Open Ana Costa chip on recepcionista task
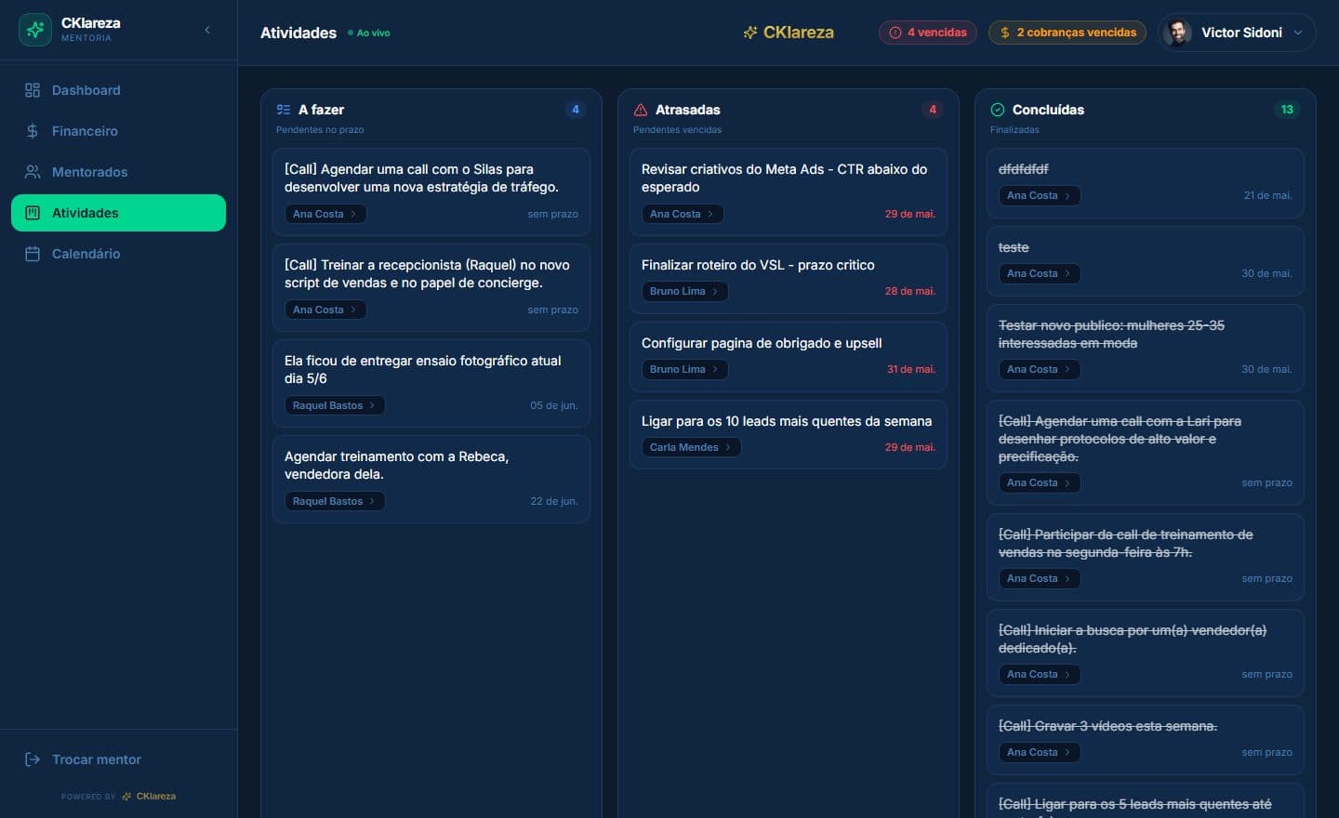This screenshot has width=1339, height=818. pyautogui.click(x=325, y=310)
